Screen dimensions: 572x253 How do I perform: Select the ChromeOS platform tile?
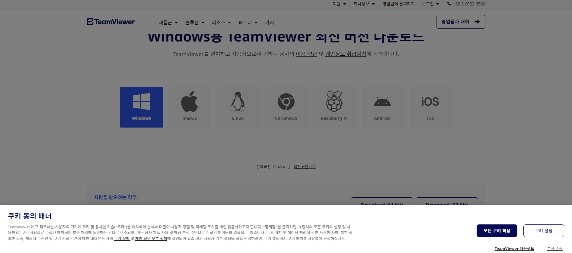coord(286,107)
